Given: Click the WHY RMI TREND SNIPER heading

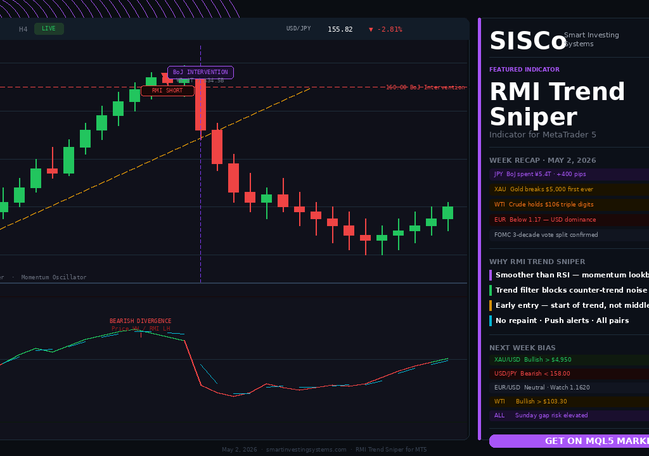Looking at the screenshot, I should pos(537,262).
